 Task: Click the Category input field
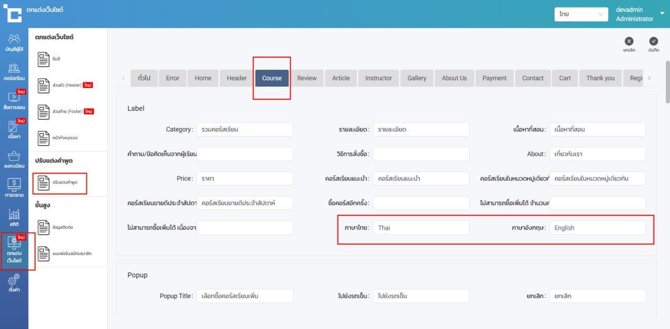(245, 130)
